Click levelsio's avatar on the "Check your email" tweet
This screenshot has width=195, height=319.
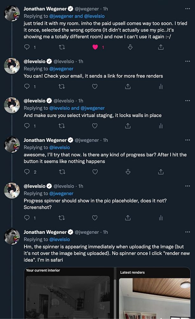coord(12,66)
